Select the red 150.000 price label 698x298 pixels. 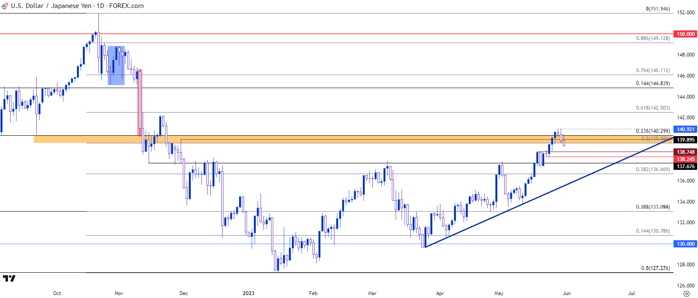tap(685, 34)
